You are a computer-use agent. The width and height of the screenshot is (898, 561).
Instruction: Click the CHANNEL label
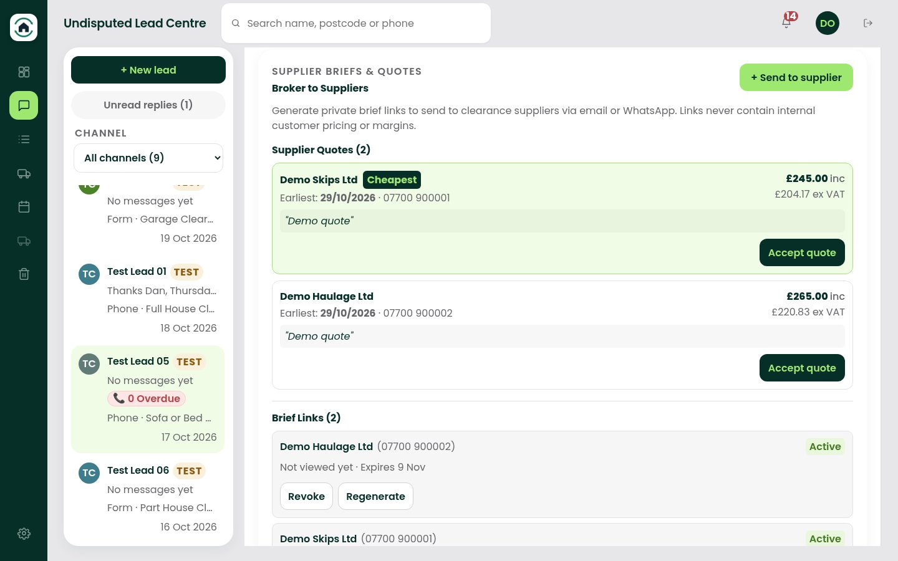click(x=100, y=133)
